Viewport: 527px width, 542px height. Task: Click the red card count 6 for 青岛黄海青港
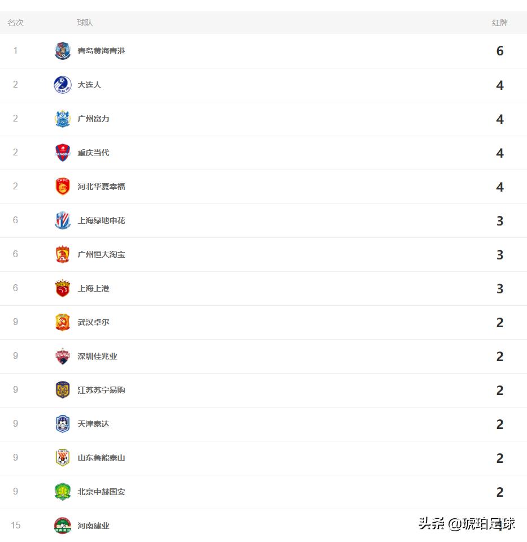click(499, 51)
